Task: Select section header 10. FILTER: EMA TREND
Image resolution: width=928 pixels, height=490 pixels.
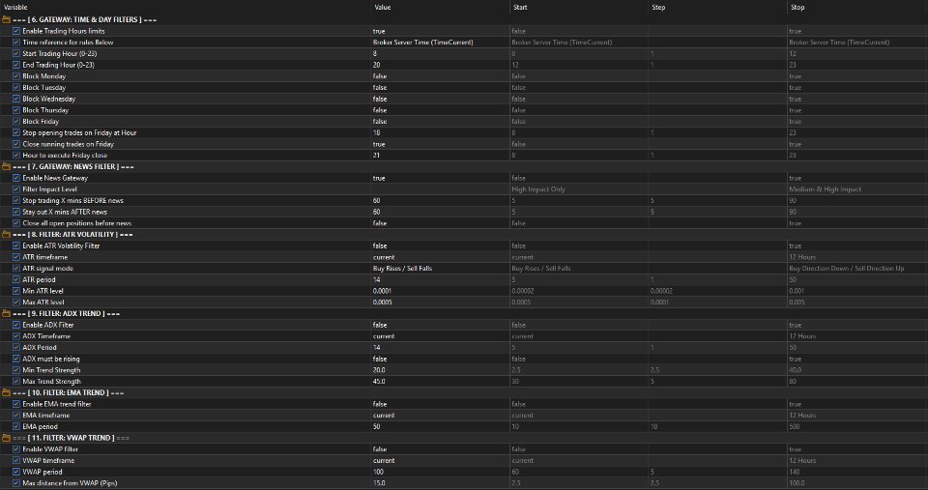Action: (68, 392)
